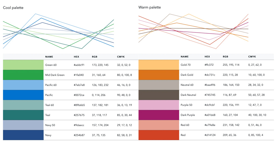This screenshot has width=277, height=144.
Task: Click the Cool palette line chart
Action: pyautogui.click(x=58, y=31)
